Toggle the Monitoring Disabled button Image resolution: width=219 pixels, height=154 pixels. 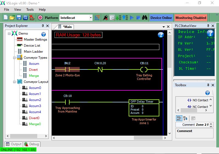point(191,18)
